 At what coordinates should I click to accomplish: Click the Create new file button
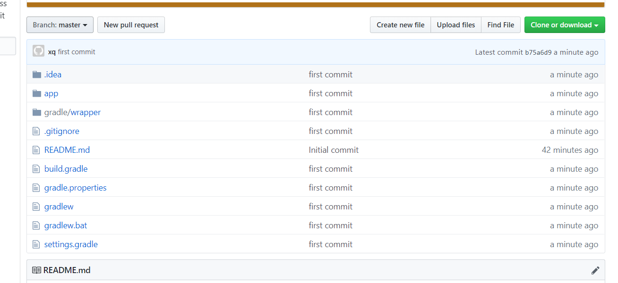click(x=400, y=25)
